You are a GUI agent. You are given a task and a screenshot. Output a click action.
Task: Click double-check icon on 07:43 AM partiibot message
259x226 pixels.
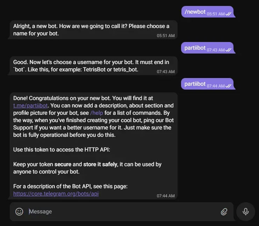(x=229, y=50)
